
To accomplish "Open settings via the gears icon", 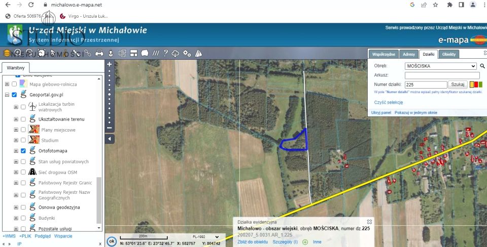I will pos(187,53).
